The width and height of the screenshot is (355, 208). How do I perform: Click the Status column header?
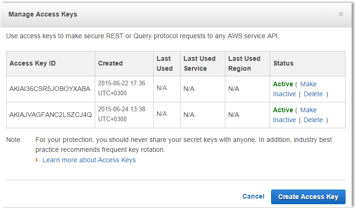click(283, 63)
